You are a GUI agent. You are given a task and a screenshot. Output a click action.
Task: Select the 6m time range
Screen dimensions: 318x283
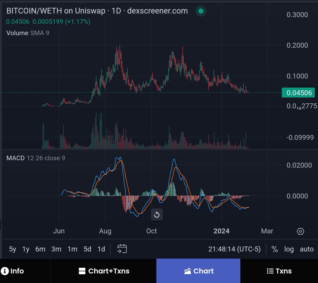point(40,249)
